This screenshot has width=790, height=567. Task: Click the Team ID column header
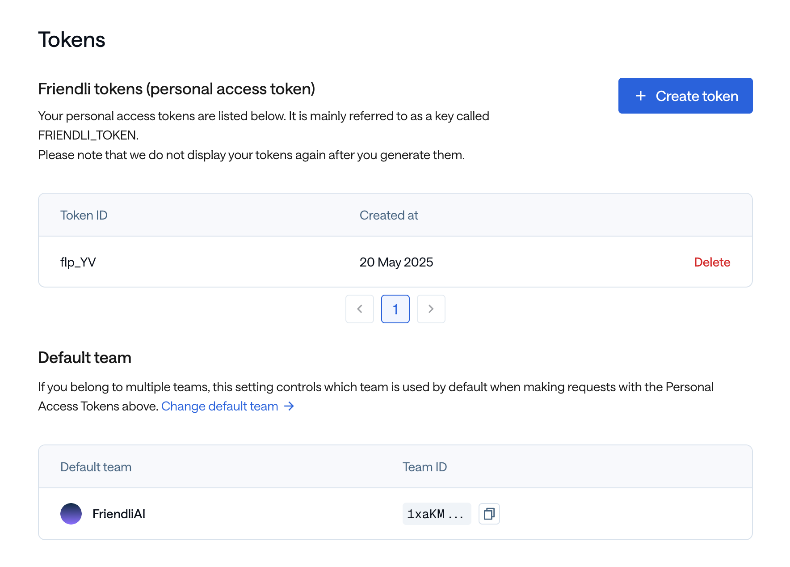425,466
